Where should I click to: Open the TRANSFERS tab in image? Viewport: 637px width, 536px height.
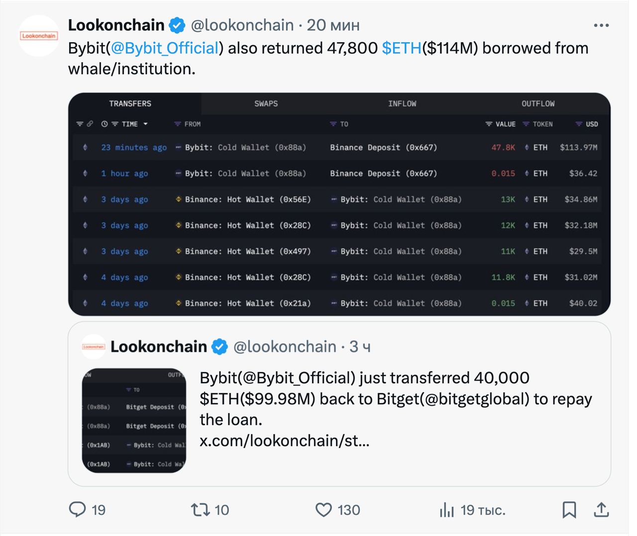point(130,103)
